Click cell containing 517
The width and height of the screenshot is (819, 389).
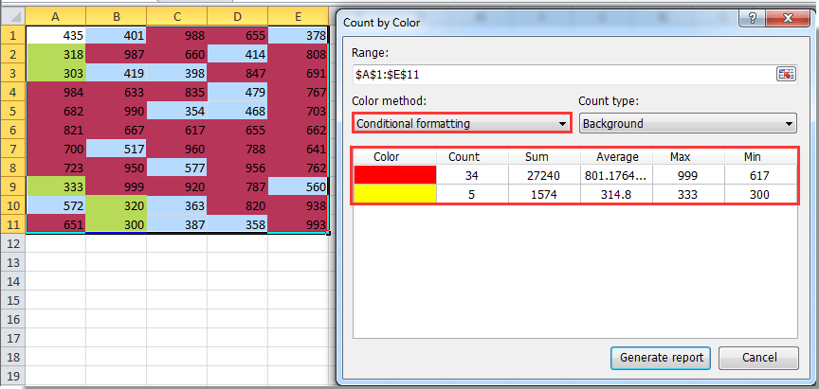[x=116, y=150]
